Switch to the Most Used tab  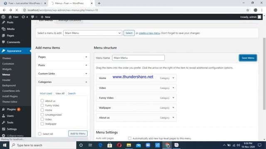coord(46,94)
